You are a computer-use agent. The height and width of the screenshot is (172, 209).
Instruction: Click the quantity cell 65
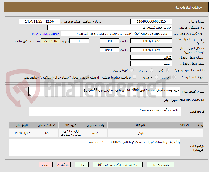(x=47, y=133)
